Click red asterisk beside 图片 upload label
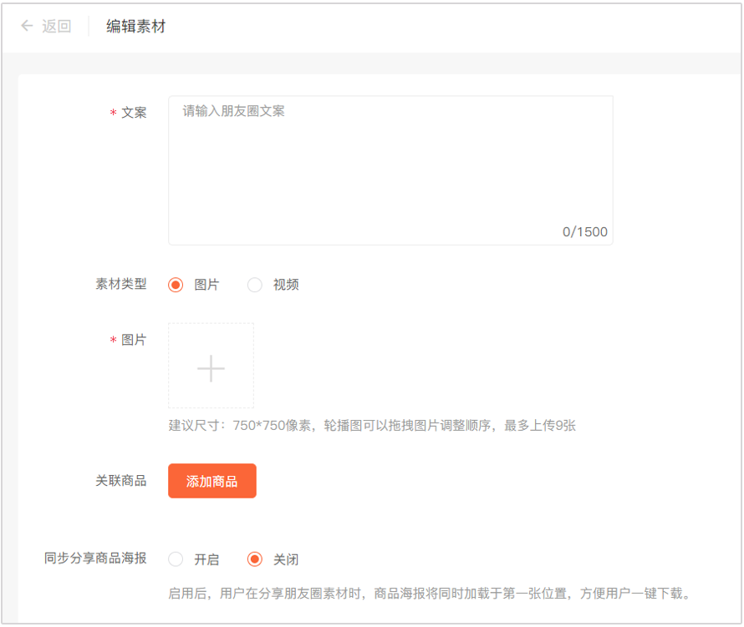 point(114,341)
